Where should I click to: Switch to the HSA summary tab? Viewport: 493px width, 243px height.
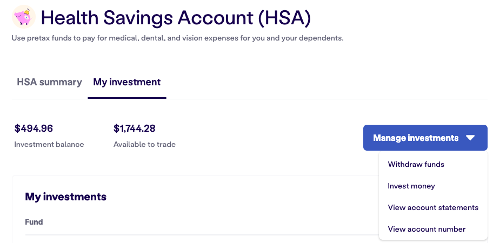49,82
